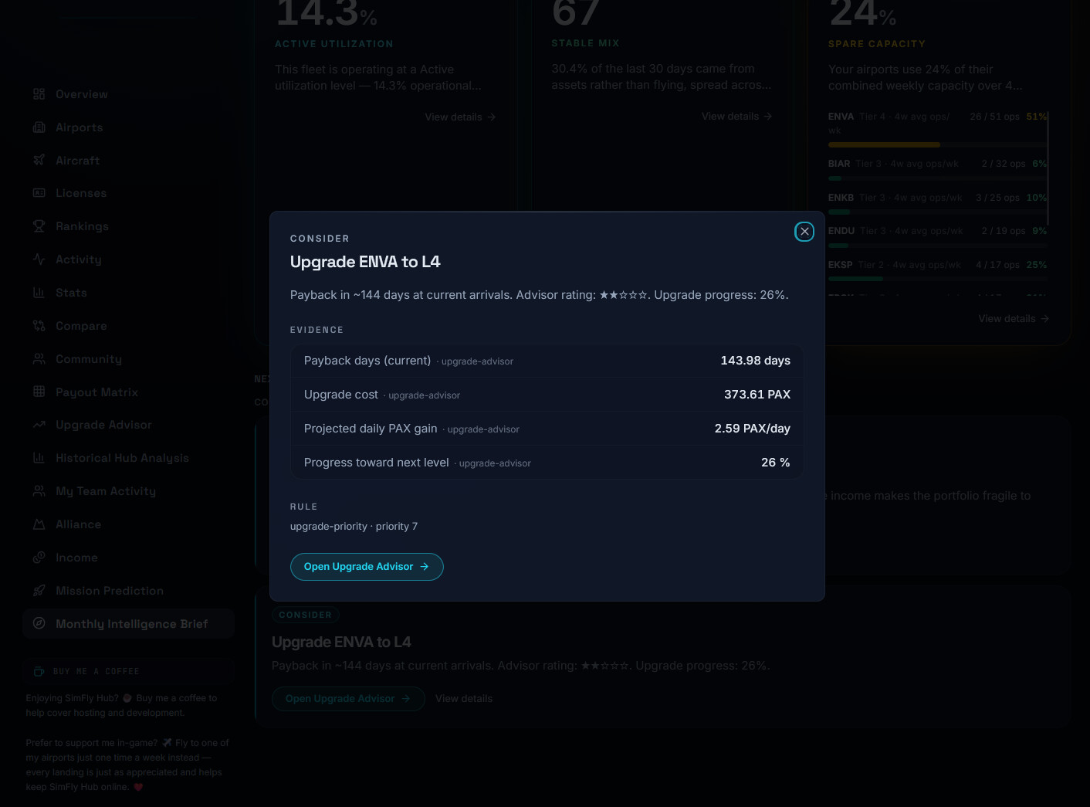
Task: Click the Upgrade cost evidence row
Action: click(547, 395)
